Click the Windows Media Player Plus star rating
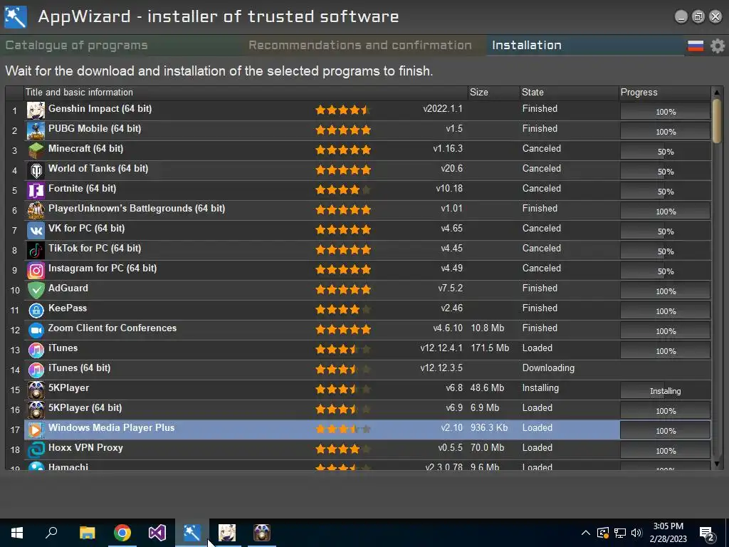The image size is (729, 547). [x=343, y=429]
